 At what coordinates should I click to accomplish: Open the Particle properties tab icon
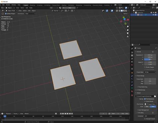click(x=132, y=79)
